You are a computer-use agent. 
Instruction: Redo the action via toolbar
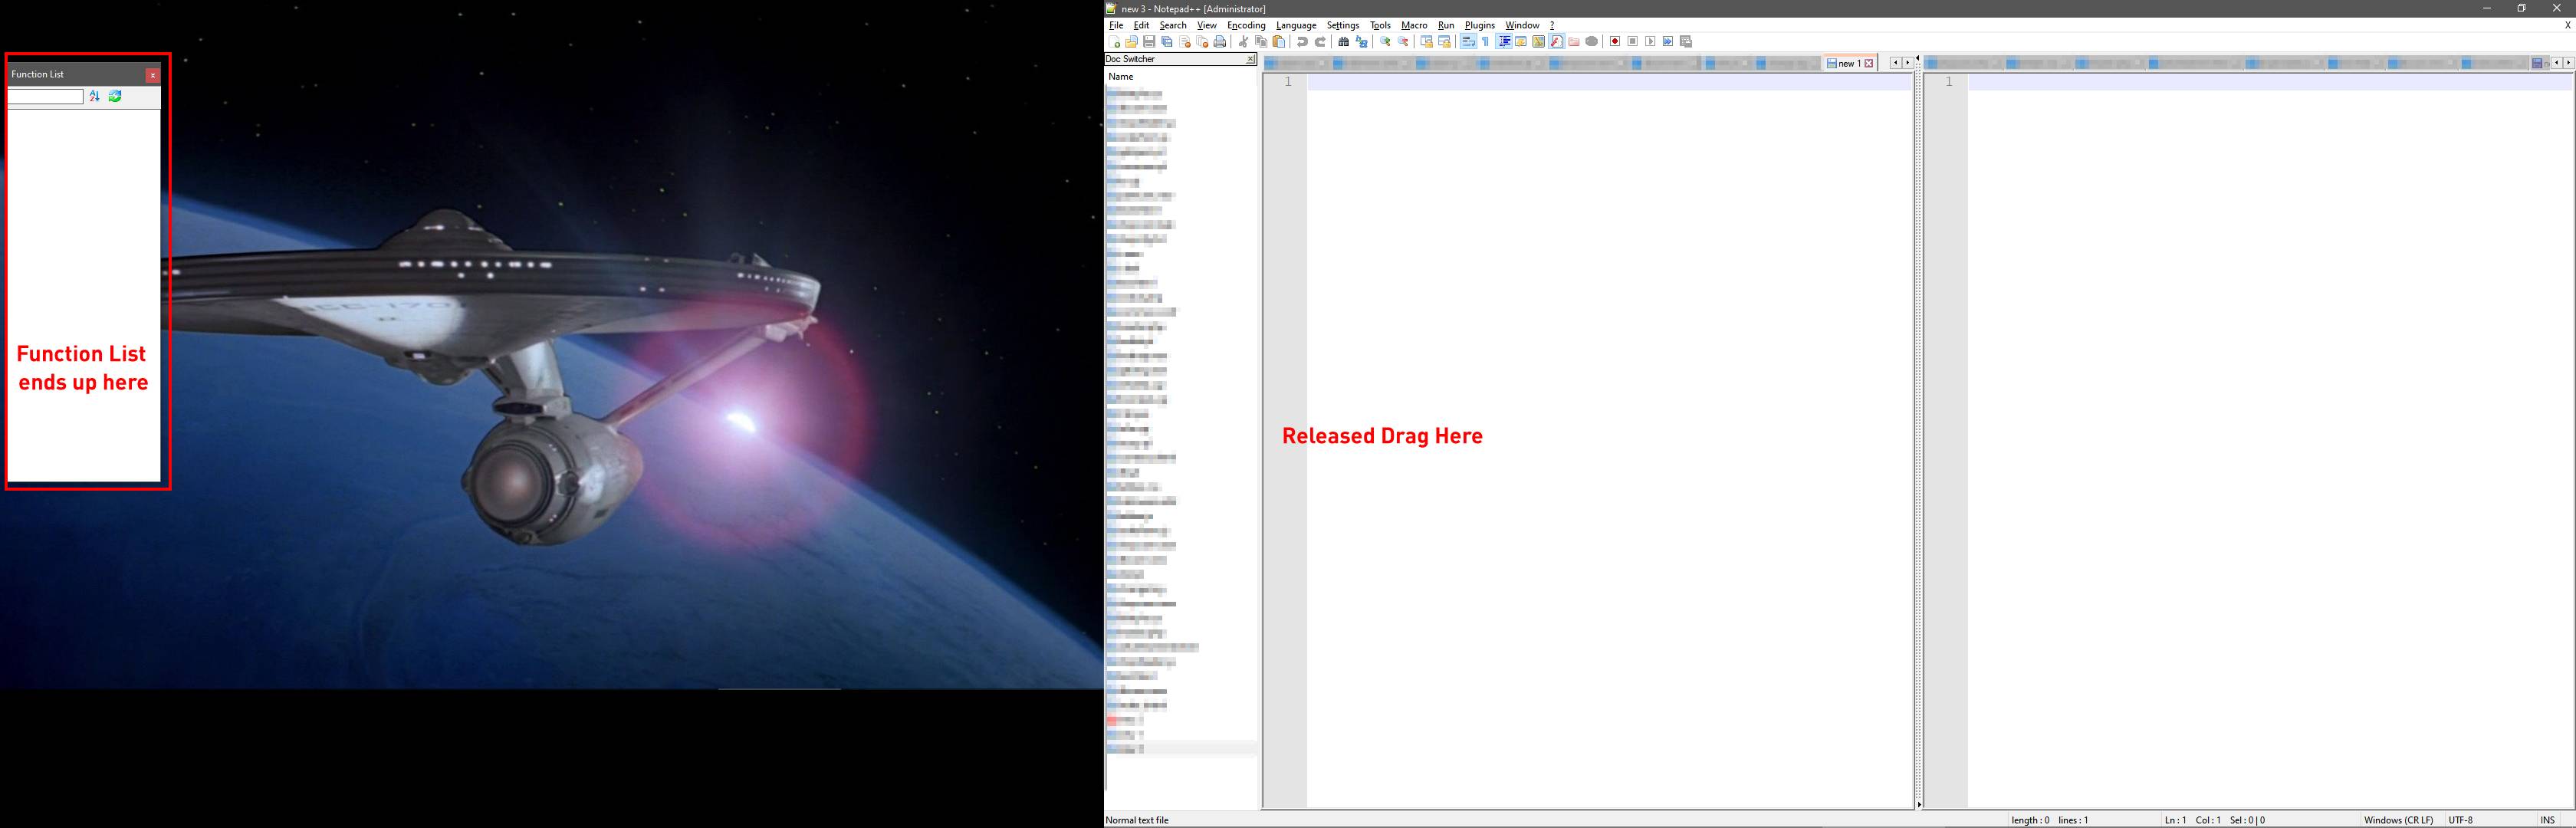point(1320,42)
